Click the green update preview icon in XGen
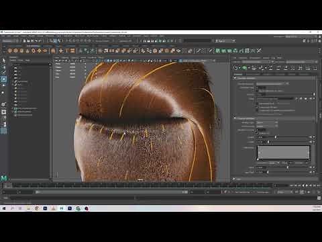The height and width of the screenshot is (242, 322). coord(244,67)
